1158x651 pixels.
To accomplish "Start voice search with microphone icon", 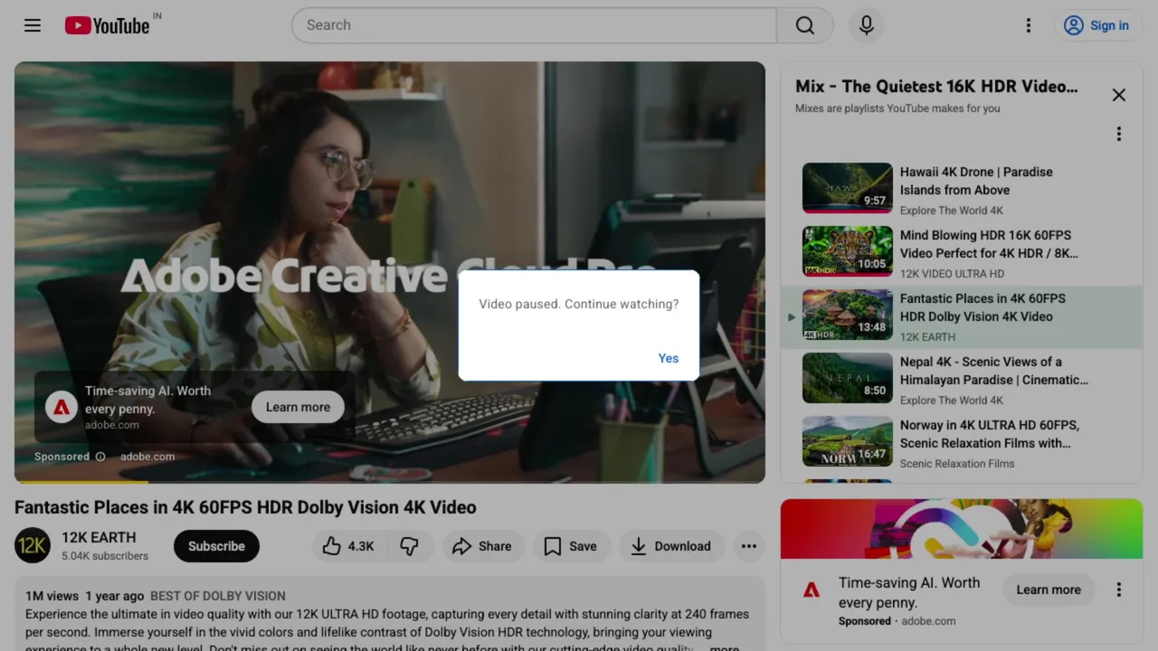I will click(x=866, y=25).
